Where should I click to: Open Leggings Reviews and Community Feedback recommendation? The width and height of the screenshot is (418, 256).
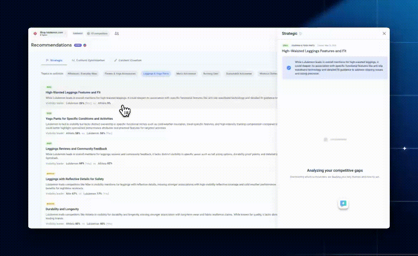point(76,149)
